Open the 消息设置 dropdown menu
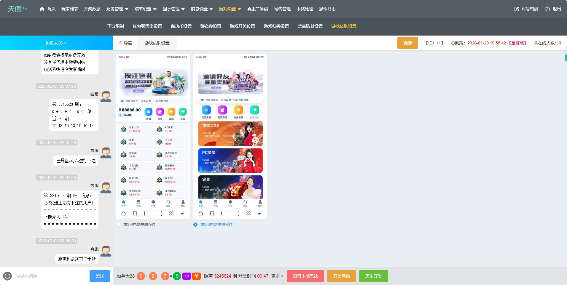 tap(202, 9)
